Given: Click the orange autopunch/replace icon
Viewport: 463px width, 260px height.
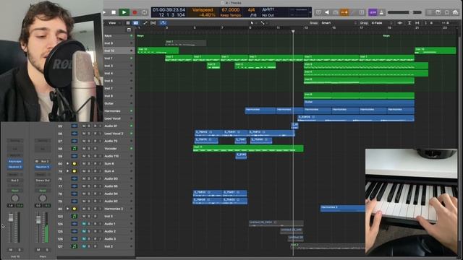Looking at the screenshot, I should click(344, 12).
